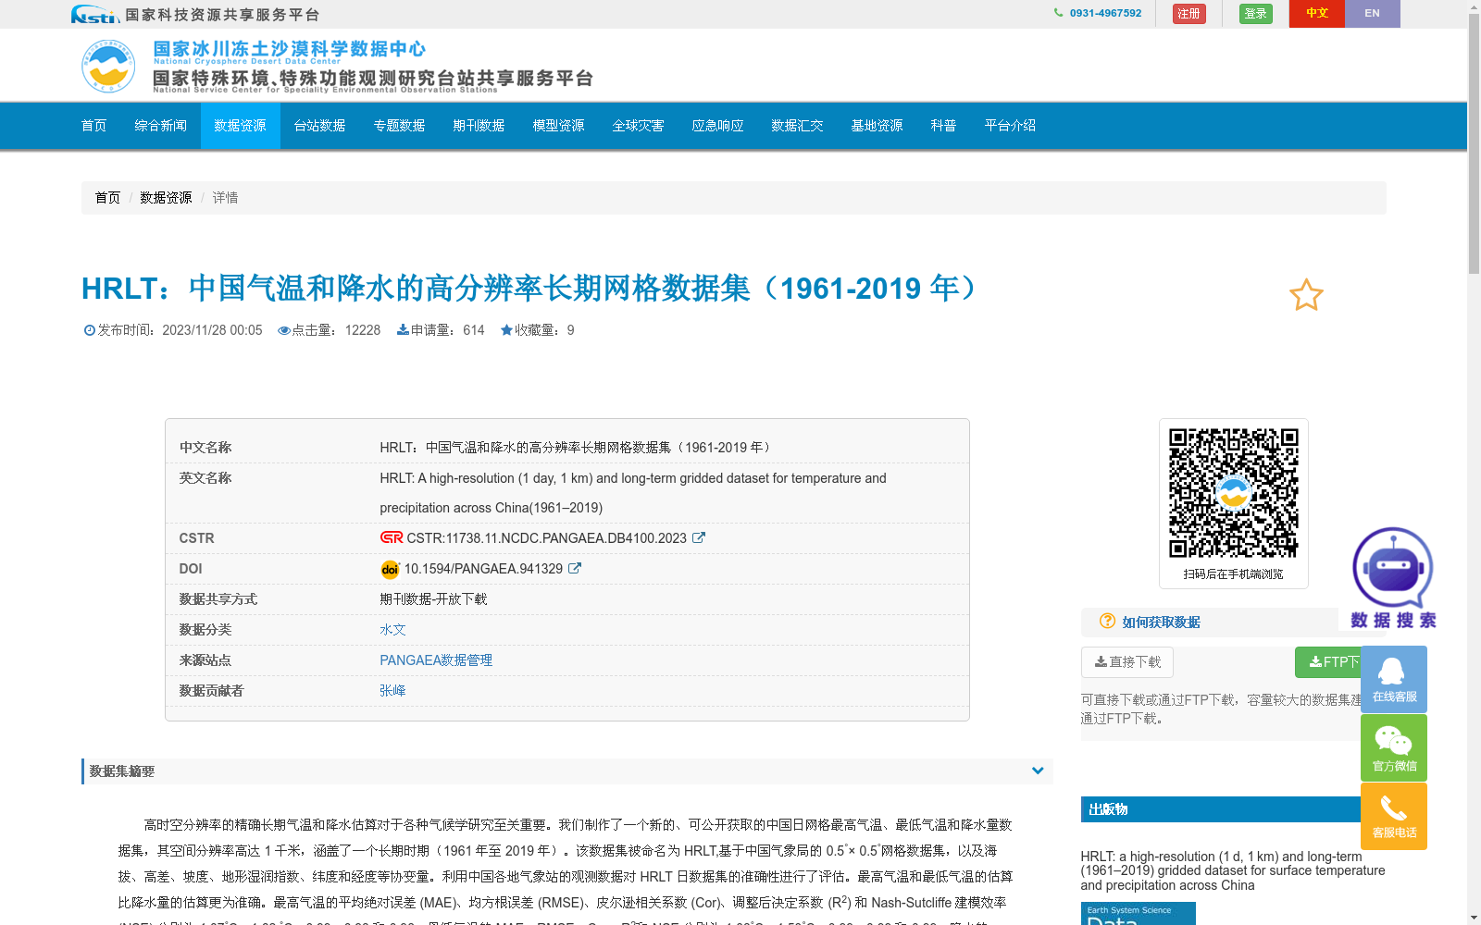Open the PANGAEA数据管理 source site link
This screenshot has width=1481, height=925.
[x=436, y=660]
